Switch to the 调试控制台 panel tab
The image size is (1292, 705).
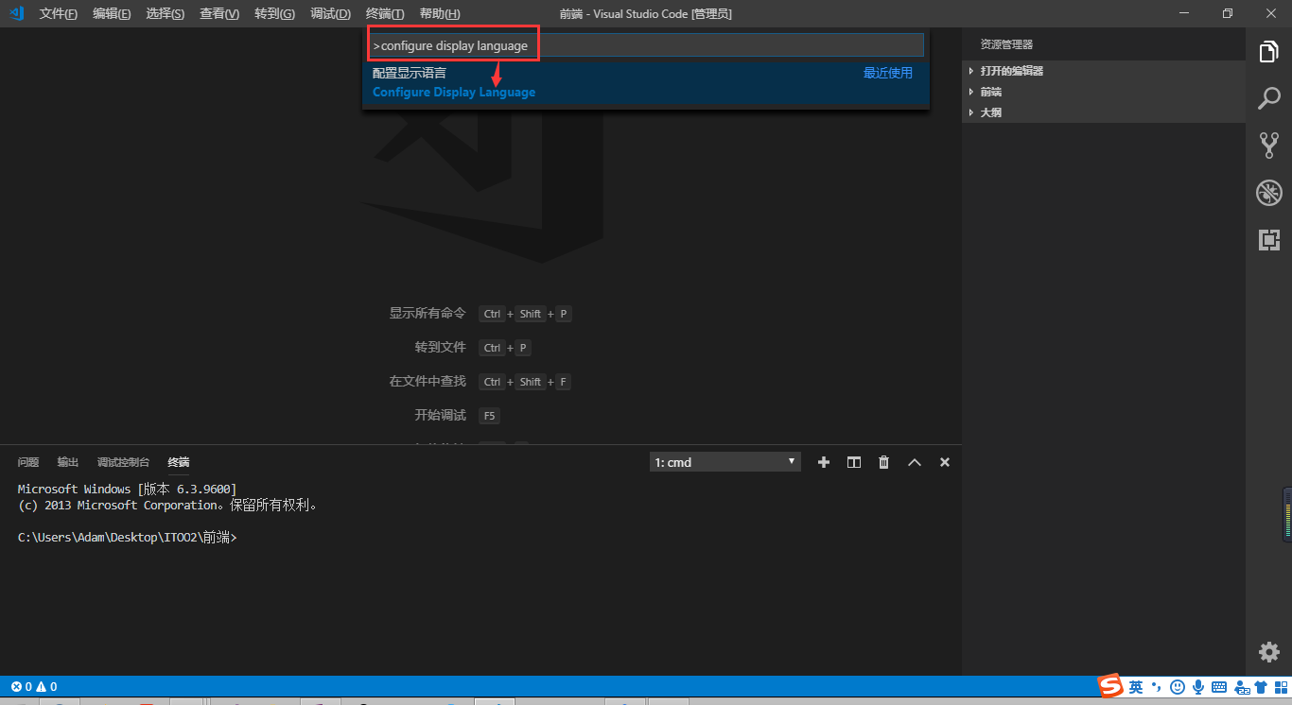123,462
